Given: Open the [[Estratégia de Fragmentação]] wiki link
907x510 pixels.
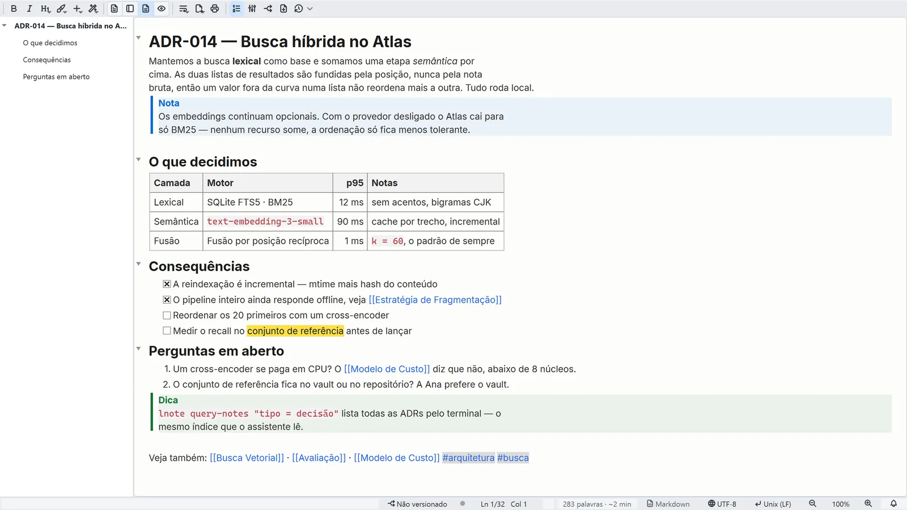Looking at the screenshot, I should 435,300.
